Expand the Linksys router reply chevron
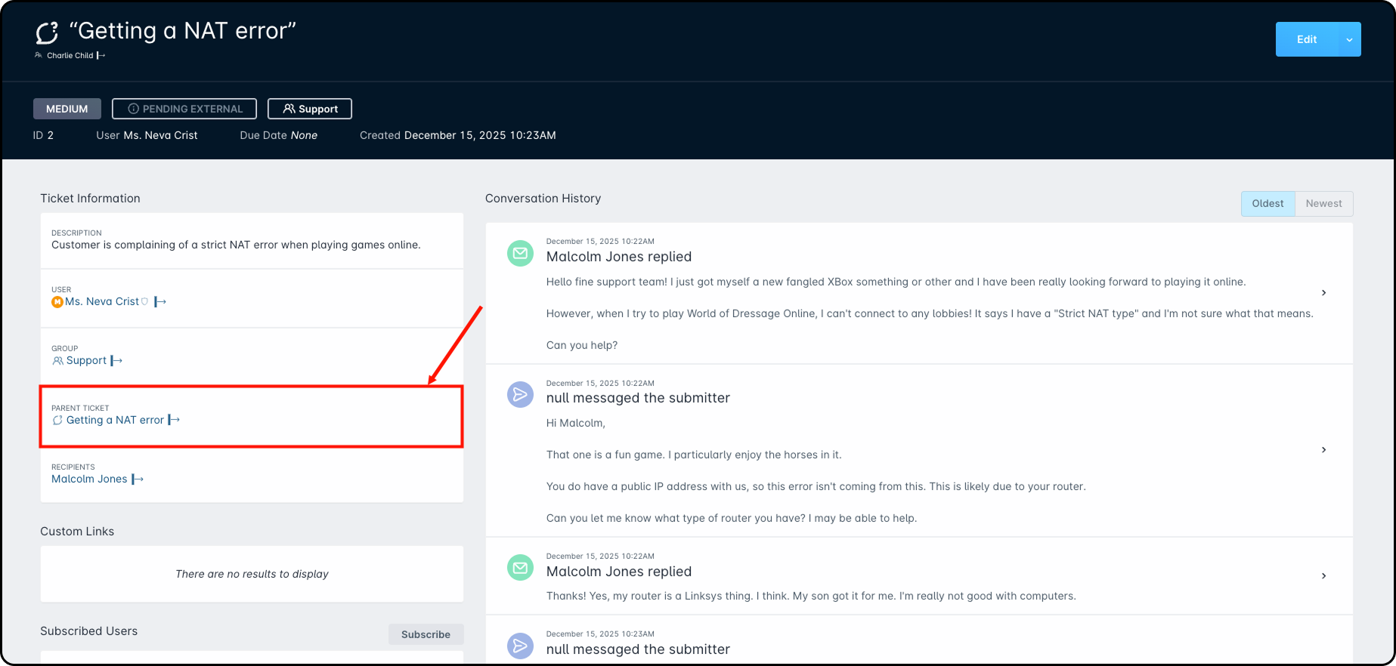This screenshot has height=666, width=1396. click(1323, 576)
